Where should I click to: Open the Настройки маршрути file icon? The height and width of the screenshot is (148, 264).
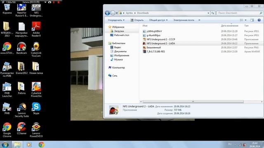(x=21, y=29)
